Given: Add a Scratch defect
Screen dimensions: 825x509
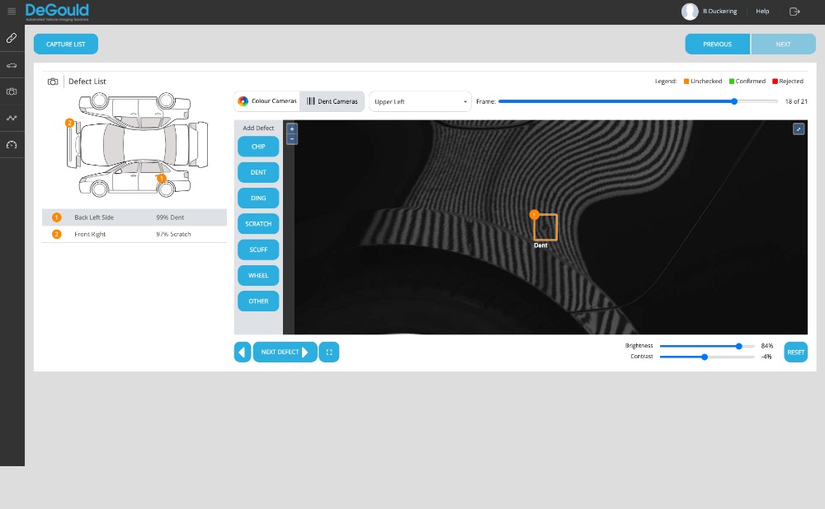Looking at the screenshot, I should point(258,224).
